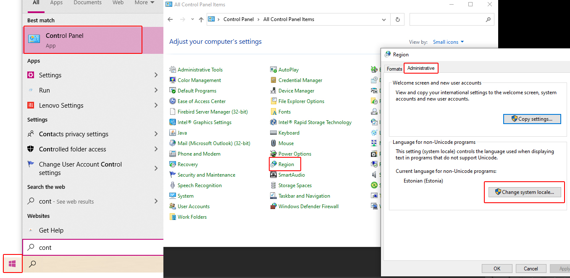Screen dimensions: 570x278
Task: Expand Run app result chevron
Action: (x=156, y=90)
